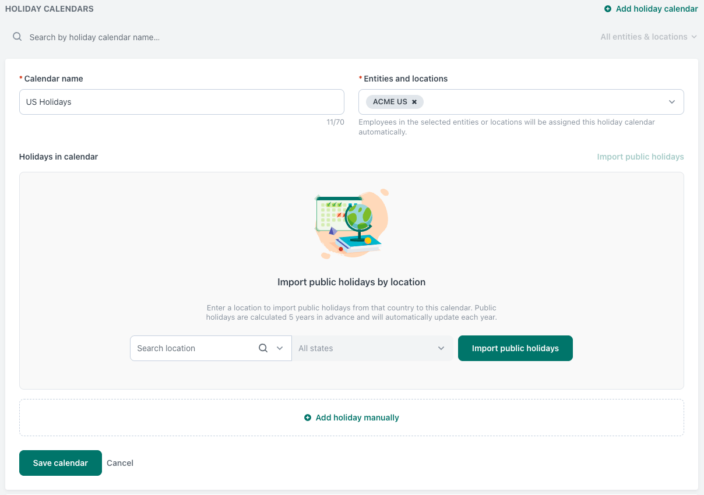704x495 pixels.
Task: Select the HOLIDAY CALENDARS heading
Action: coord(49,9)
